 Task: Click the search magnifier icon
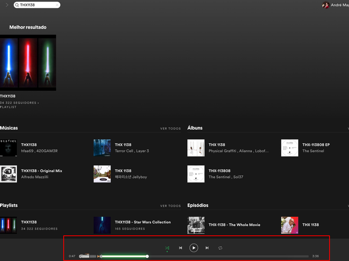click(17, 5)
